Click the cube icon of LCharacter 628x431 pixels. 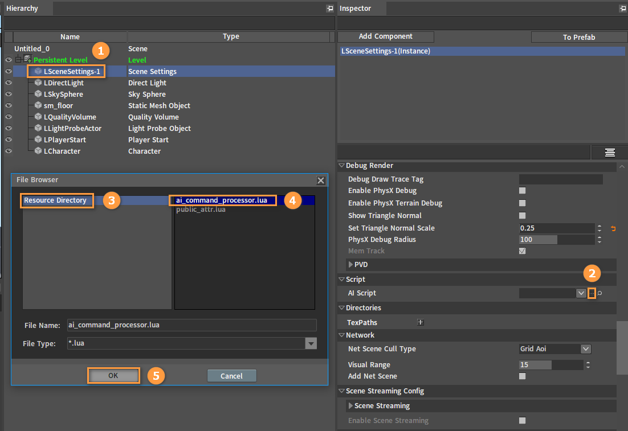(x=38, y=151)
